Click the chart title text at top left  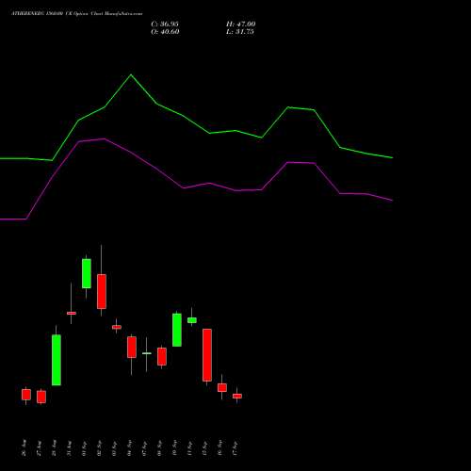click(x=77, y=14)
